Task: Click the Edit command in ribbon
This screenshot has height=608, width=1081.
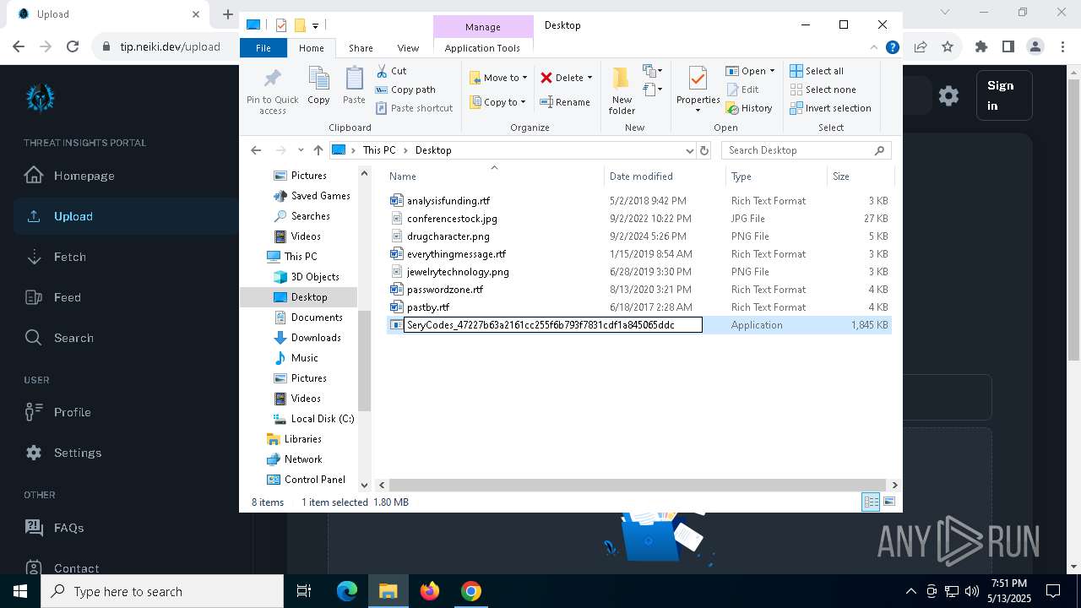Action: 741,90
